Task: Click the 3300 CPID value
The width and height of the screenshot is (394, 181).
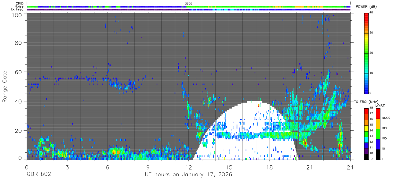Action: tap(189, 4)
